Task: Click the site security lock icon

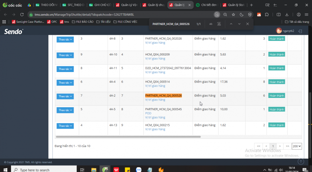Action: point(31,15)
